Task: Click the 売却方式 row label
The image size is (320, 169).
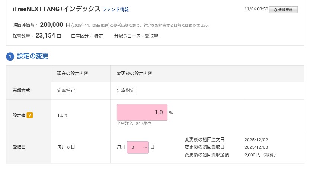Action: point(21,91)
